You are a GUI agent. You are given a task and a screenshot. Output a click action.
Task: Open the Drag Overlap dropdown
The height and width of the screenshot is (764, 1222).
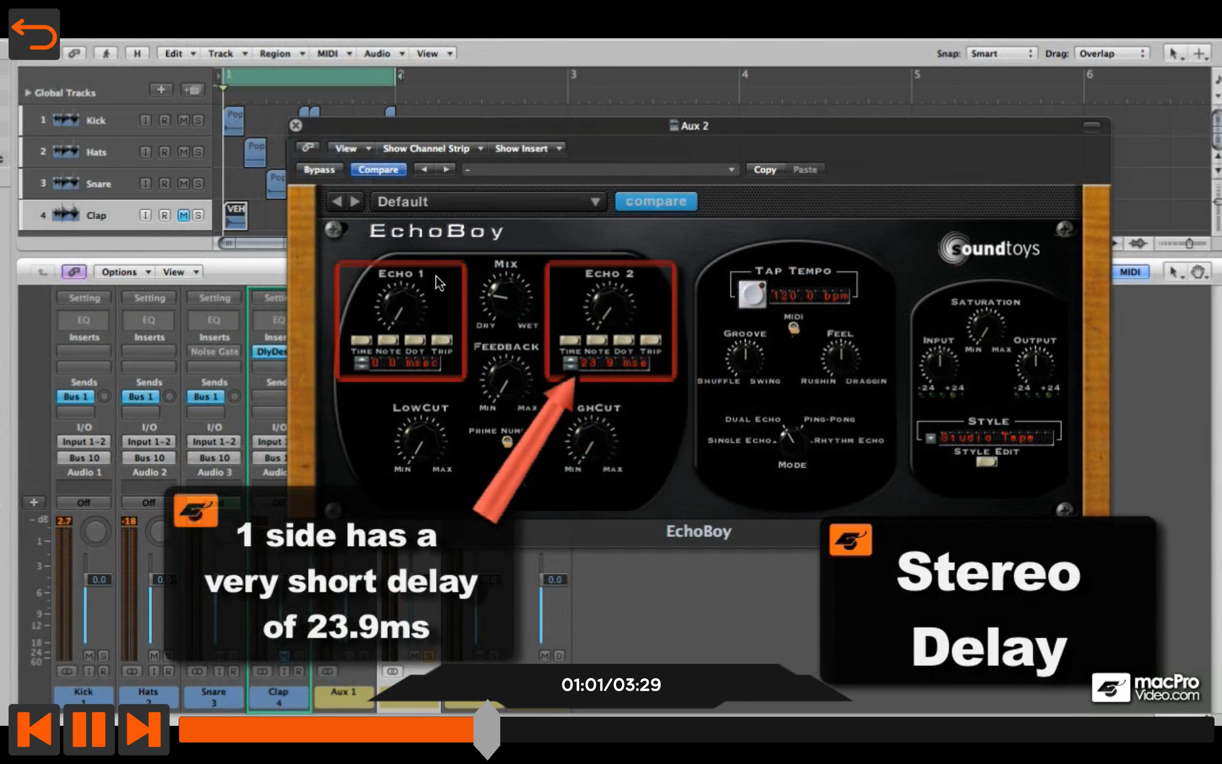1113,53
